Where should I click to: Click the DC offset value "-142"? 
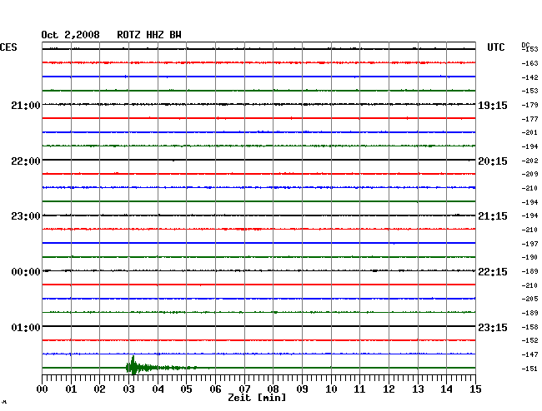click(529, 77)
